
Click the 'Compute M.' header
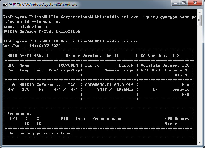(177, 70)
